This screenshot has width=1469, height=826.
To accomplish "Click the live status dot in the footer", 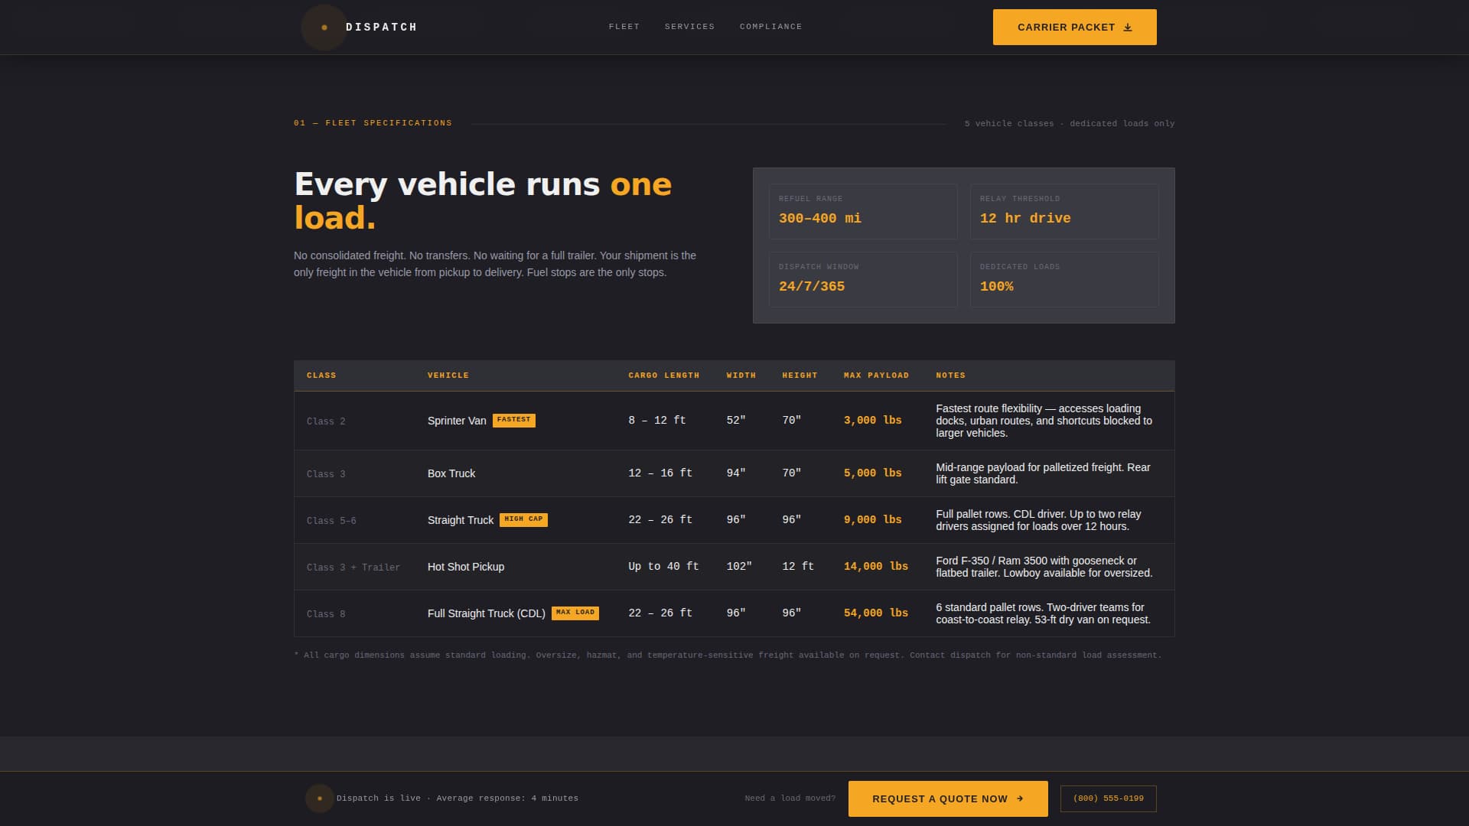I will (319, 798).
